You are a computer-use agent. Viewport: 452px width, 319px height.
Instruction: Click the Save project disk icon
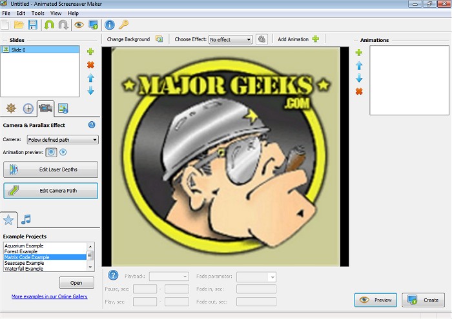click(32, 25)
